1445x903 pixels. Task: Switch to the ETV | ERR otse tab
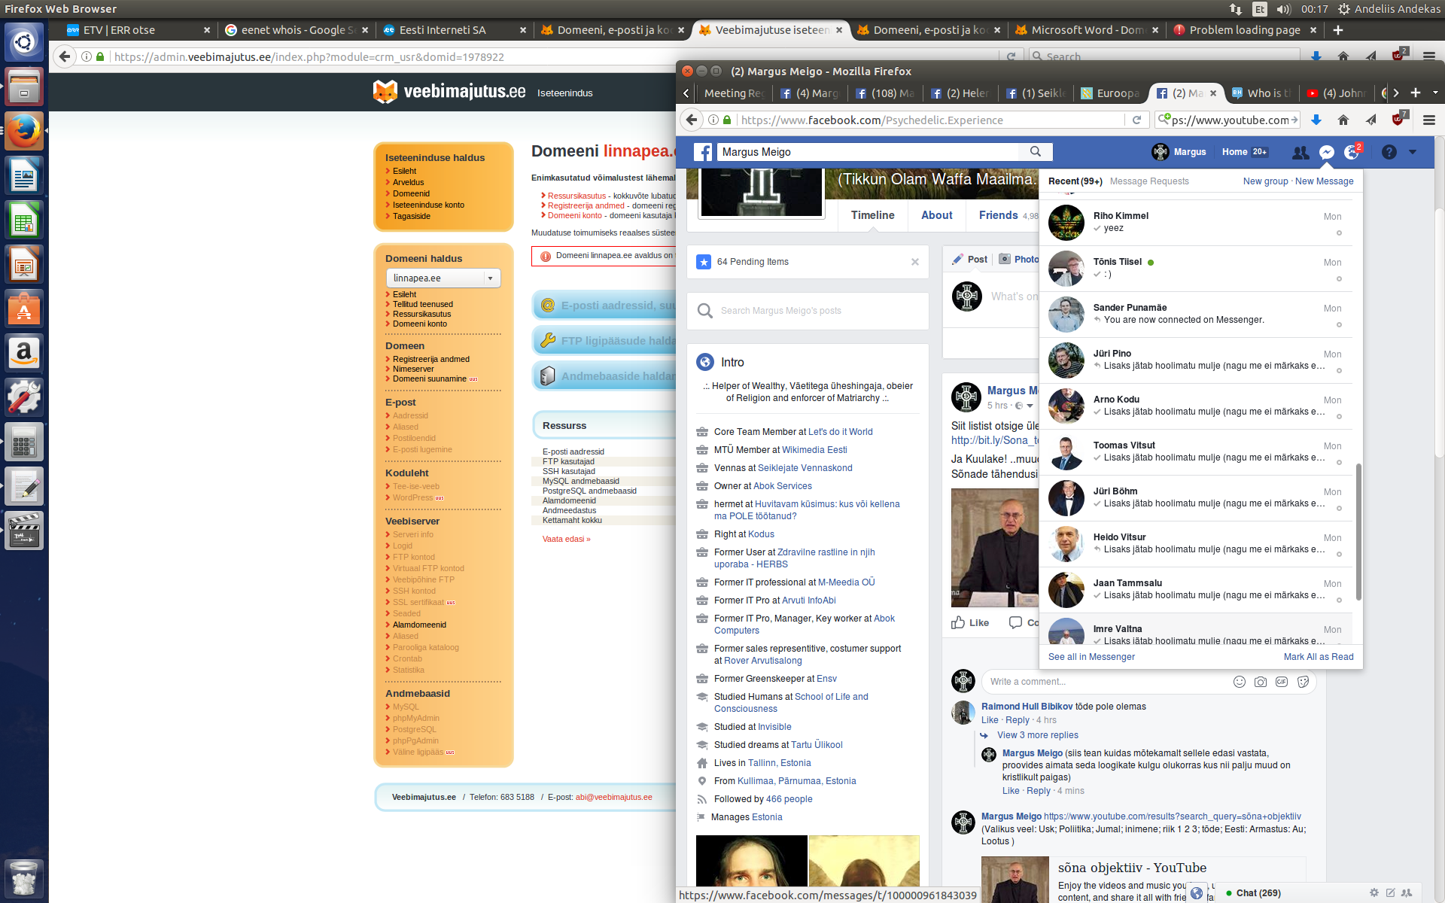click(138, 30)
